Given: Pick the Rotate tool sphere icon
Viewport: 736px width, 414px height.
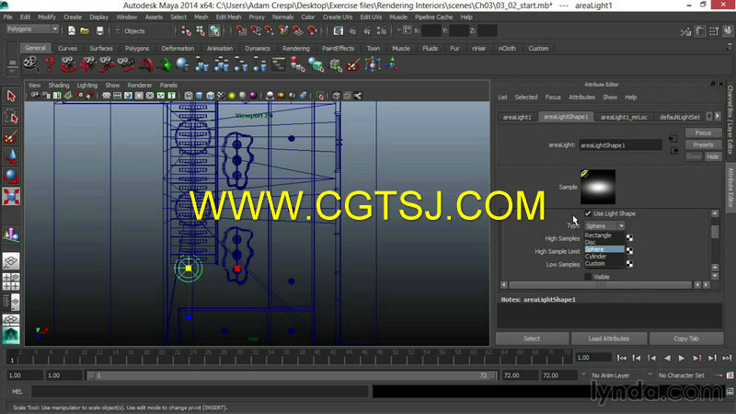Looking at the screenshot, I should tap(11, 177).
